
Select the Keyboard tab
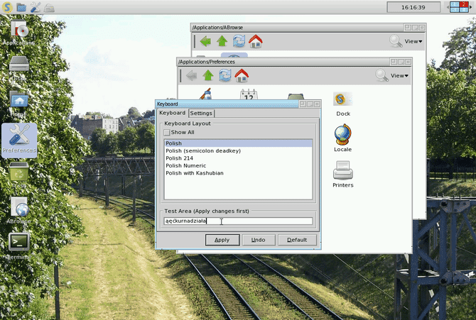pyautogui.click(x=172, y=113)
